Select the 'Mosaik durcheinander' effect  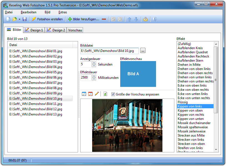tap(194, 123)
